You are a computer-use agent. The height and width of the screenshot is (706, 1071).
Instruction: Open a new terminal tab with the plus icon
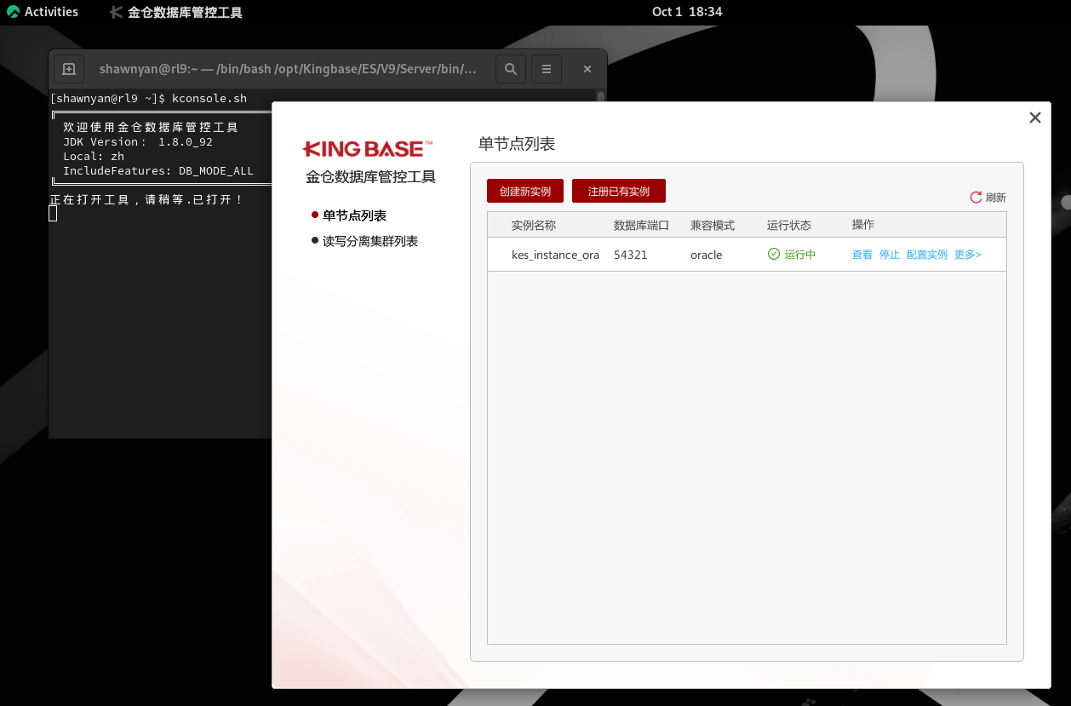69,69
